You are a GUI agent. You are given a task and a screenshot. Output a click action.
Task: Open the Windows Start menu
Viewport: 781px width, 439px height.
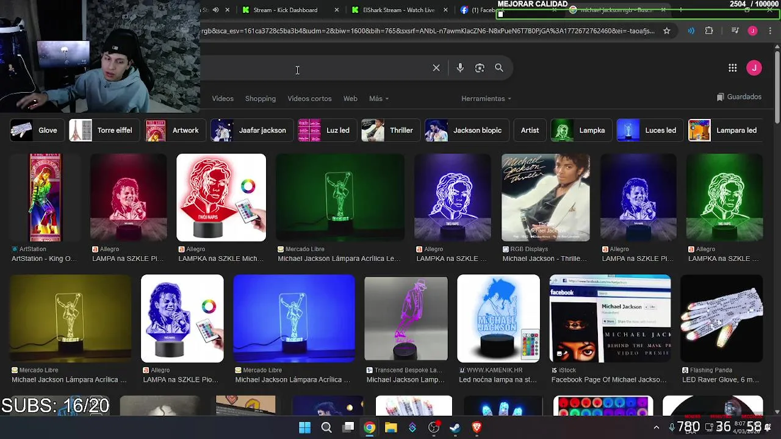coord(304,427)
